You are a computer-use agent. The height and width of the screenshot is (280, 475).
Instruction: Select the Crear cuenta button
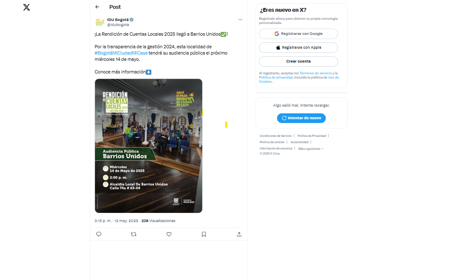pos(298,61)
